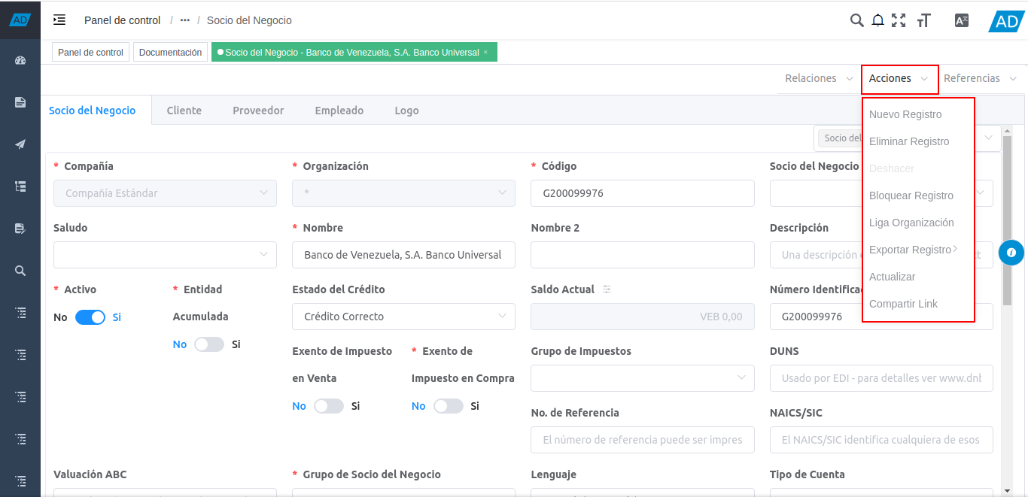Screen dimensions: 1028x497
Task: Click the blue info circle button
Action: coord(1011,253)
